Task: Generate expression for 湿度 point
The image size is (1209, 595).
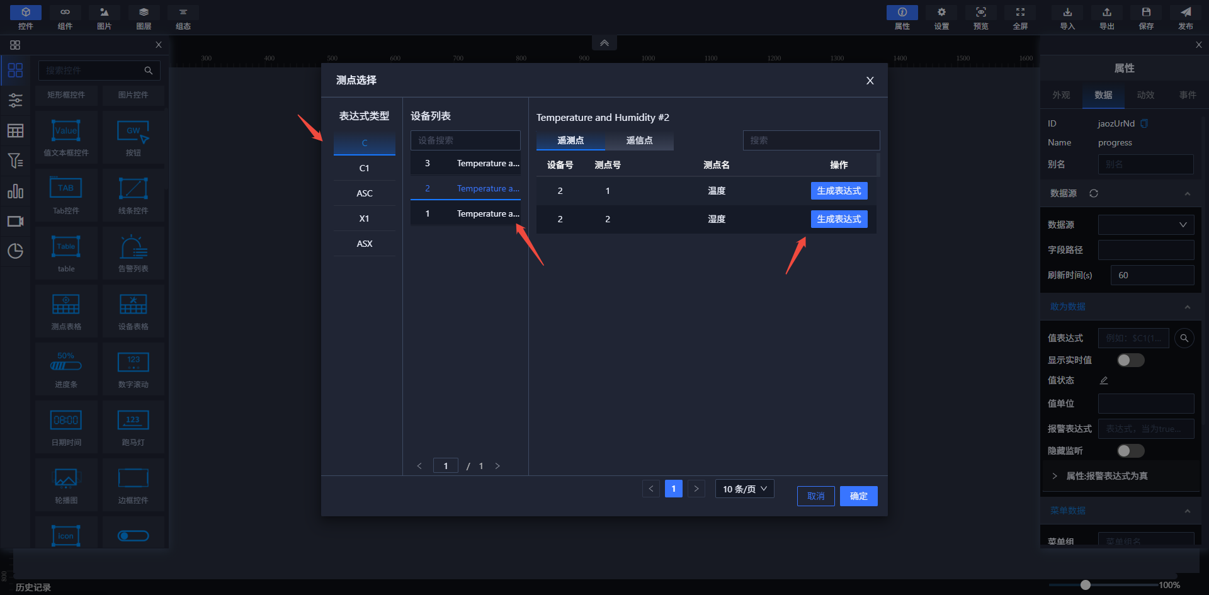Action: pos(839,219)
